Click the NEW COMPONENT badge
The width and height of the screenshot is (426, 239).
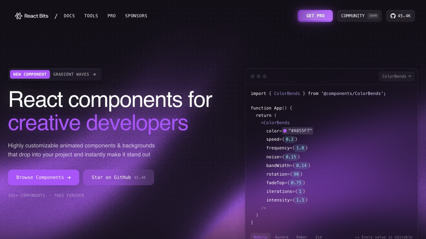coord(30,74)
